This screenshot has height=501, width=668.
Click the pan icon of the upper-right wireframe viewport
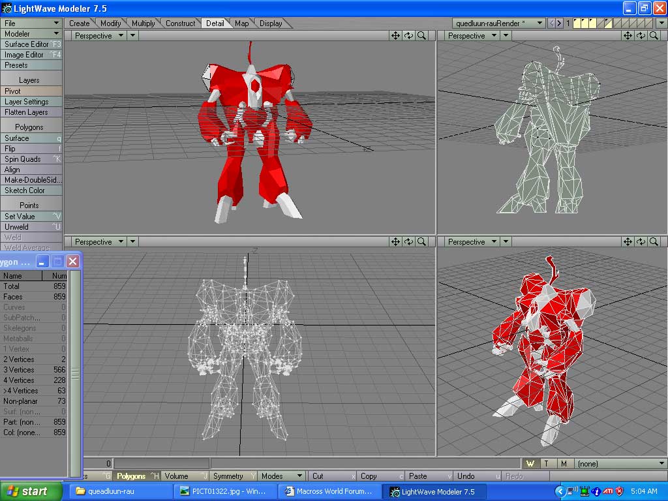(x=628, y=36)
